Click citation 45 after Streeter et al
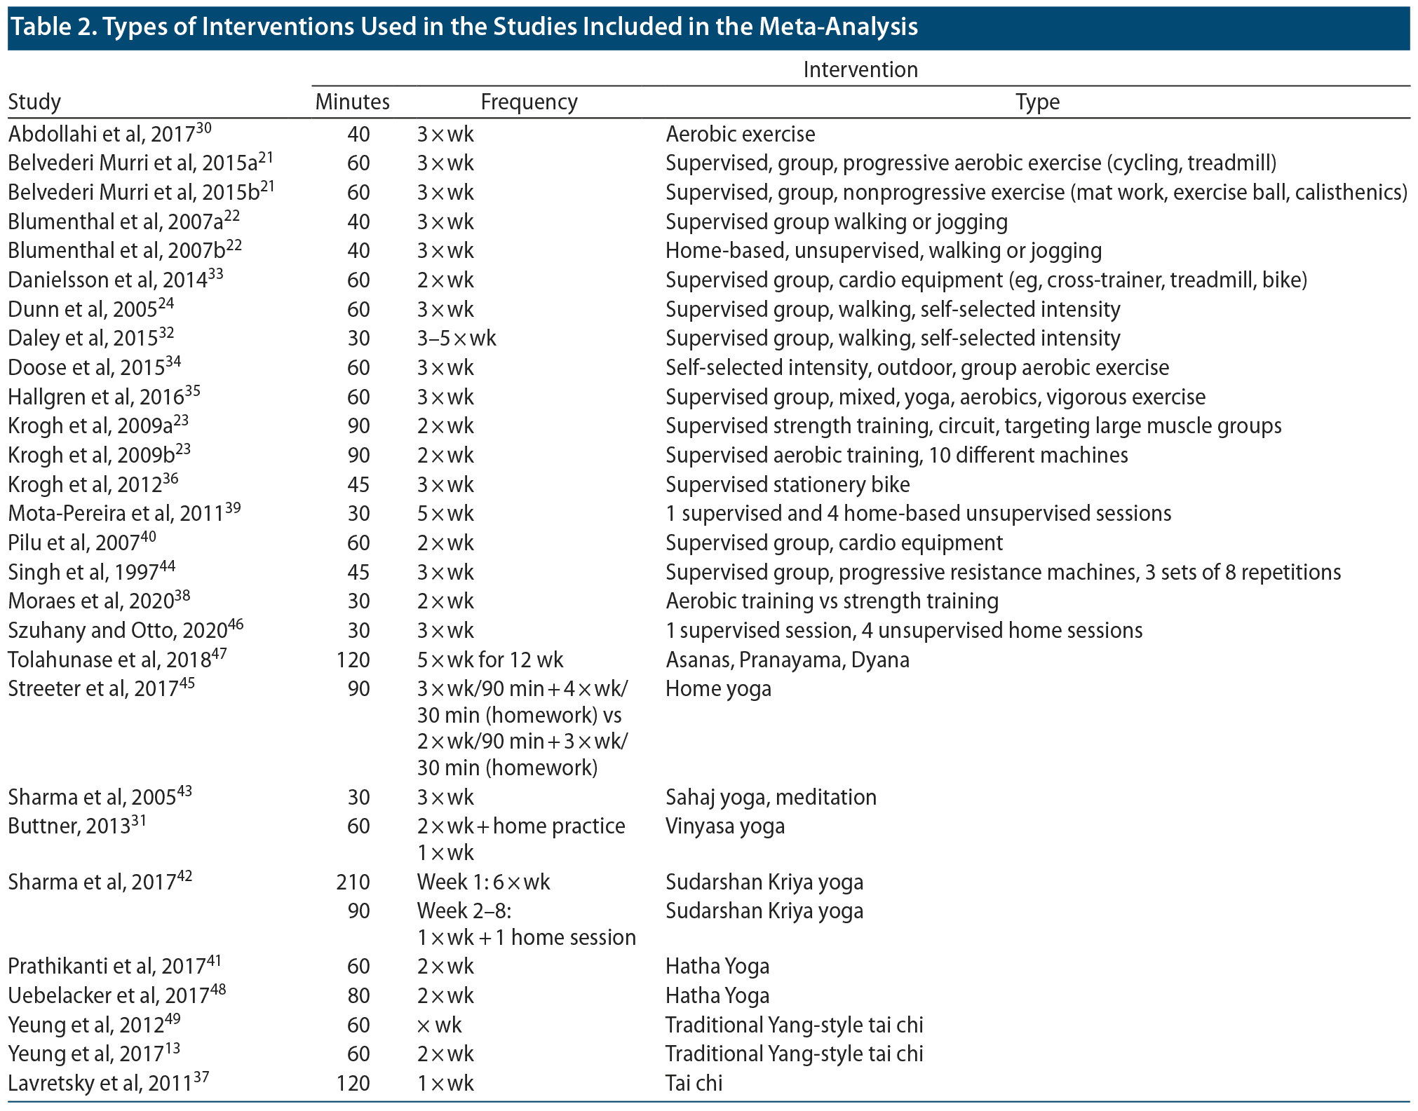The height and width of the screenshot is (1111, 1418). (187, 683)
